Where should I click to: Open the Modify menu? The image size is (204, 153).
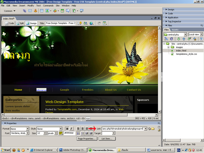(x=30, y=5)
